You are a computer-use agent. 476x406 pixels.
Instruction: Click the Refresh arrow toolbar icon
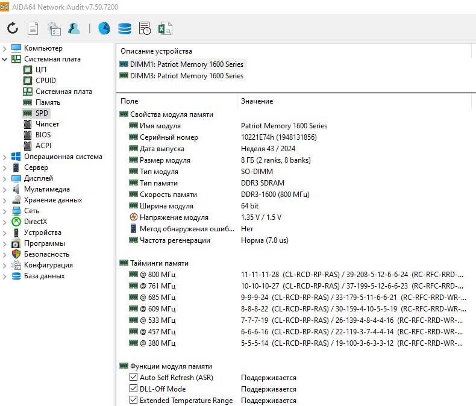point(13,28)
